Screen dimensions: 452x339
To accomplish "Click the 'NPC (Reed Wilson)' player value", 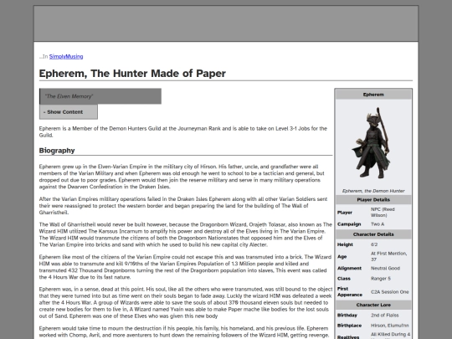I will pos(383,213).
